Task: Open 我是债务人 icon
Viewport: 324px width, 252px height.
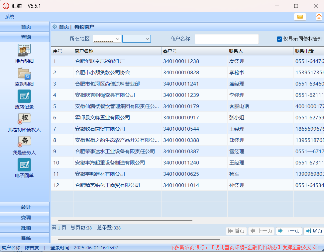Action: tap(24, 142)
